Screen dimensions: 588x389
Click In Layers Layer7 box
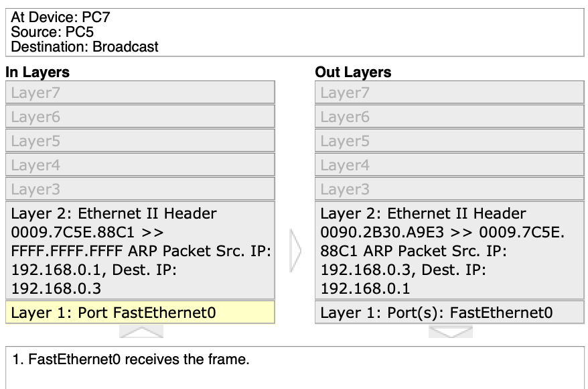(x=140, y=93)
